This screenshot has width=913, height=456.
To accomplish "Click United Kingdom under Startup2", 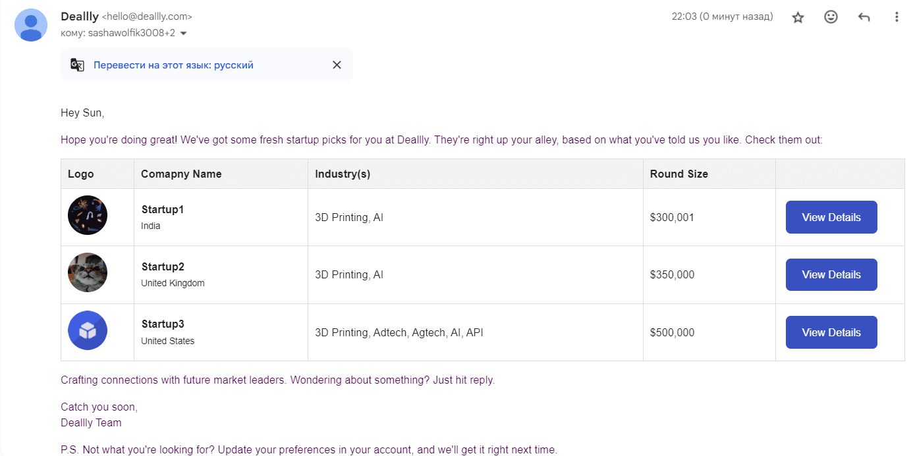I will 173,283.
